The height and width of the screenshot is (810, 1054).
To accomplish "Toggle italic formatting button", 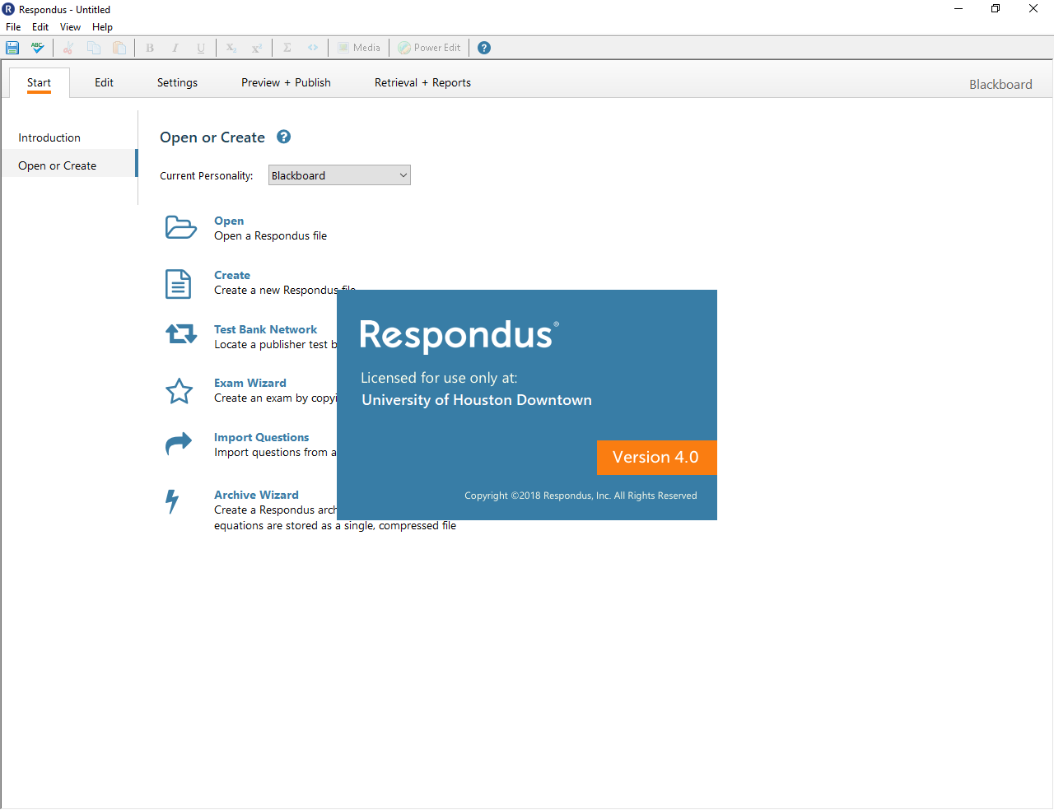I will coord(175,48).
